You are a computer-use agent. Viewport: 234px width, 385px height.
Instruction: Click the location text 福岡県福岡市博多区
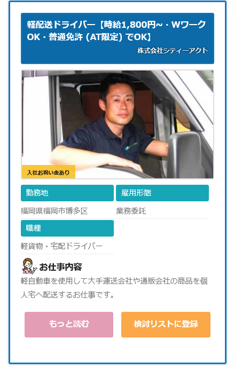[54, 211]
